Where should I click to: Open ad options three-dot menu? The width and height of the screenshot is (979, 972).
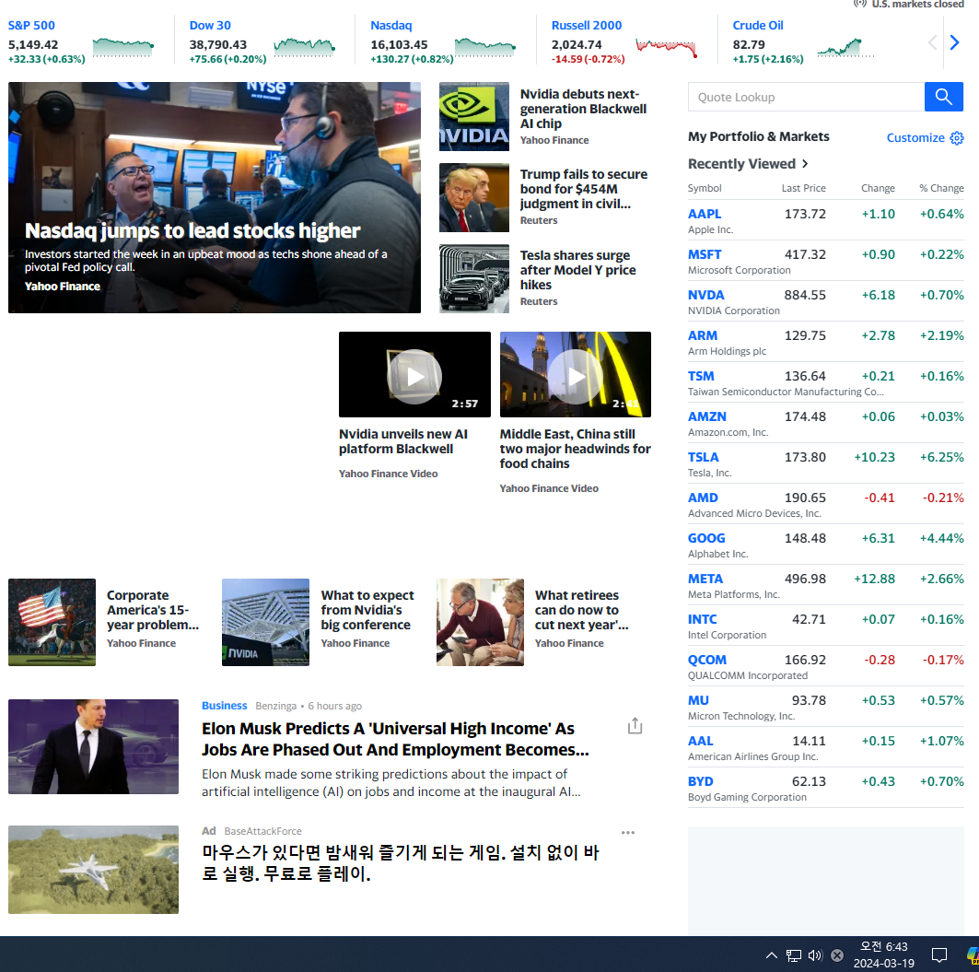pos(628,832)
